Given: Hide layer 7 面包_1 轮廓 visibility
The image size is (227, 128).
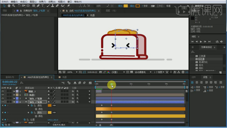Looking at the screenshot, I should [2, 98].
